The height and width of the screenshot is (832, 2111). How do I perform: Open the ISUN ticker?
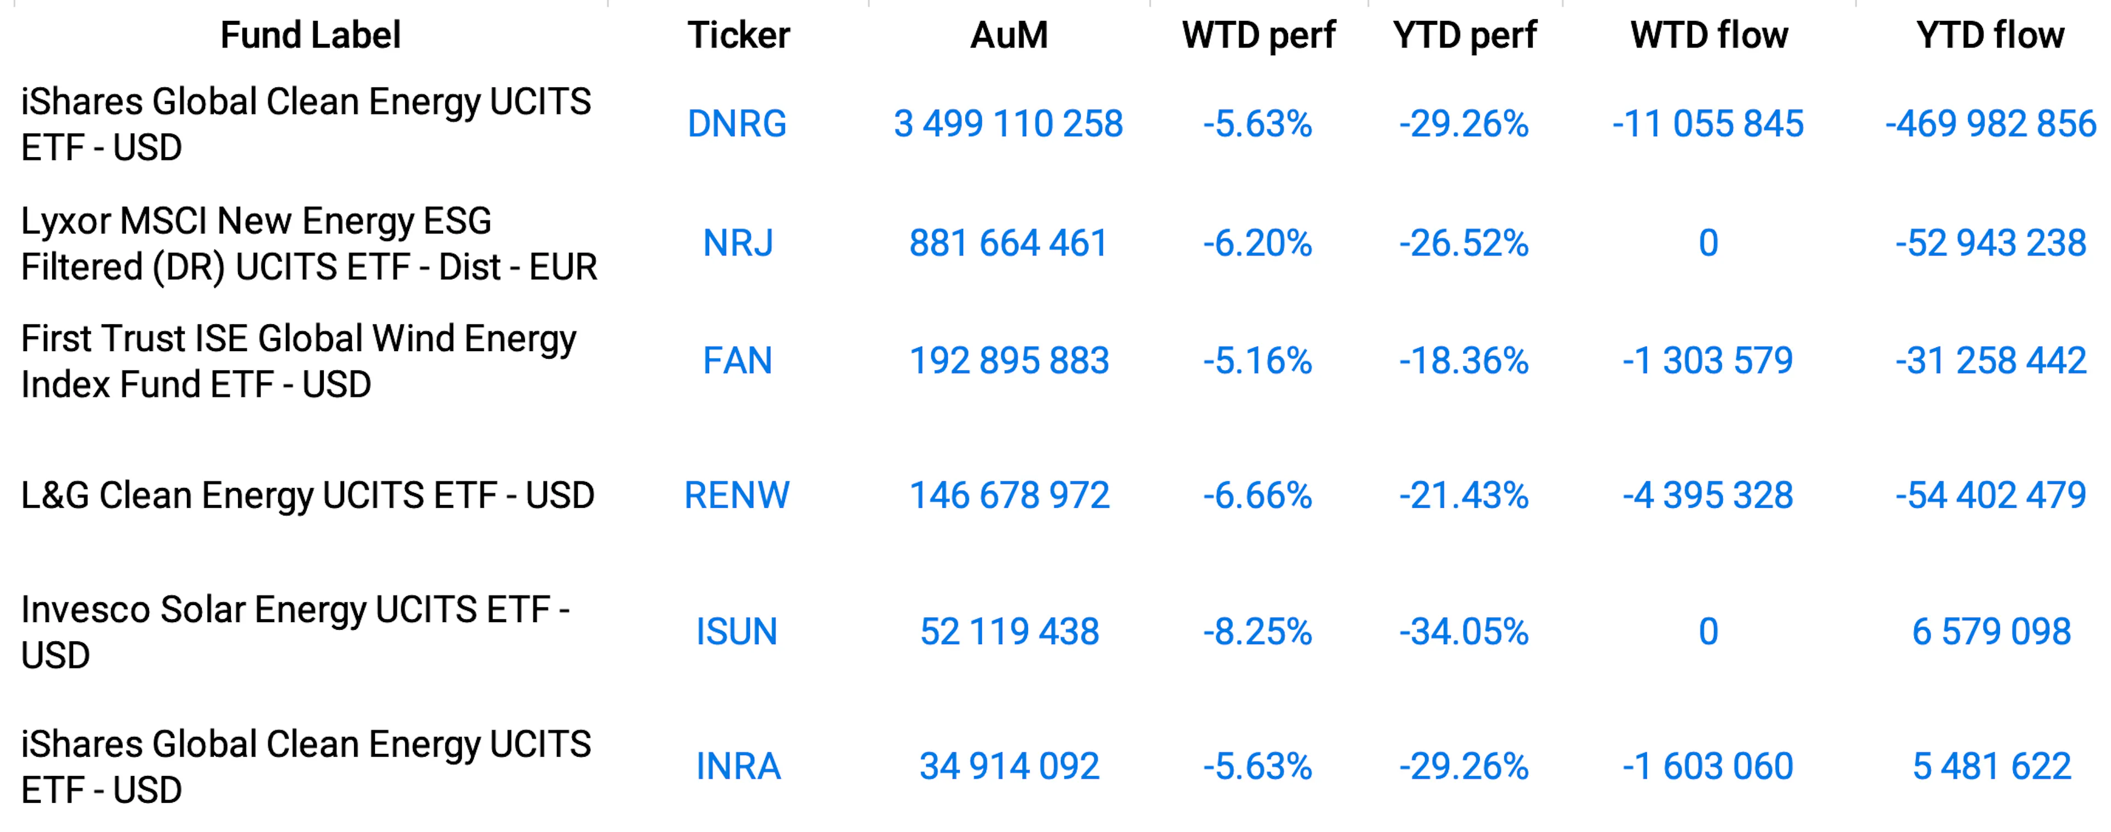[737, 631]
